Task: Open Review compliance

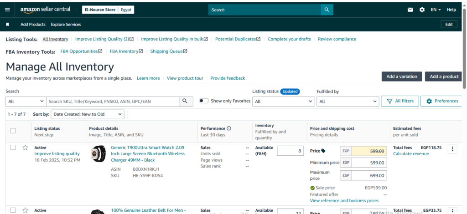Action: tap(337, 39)
